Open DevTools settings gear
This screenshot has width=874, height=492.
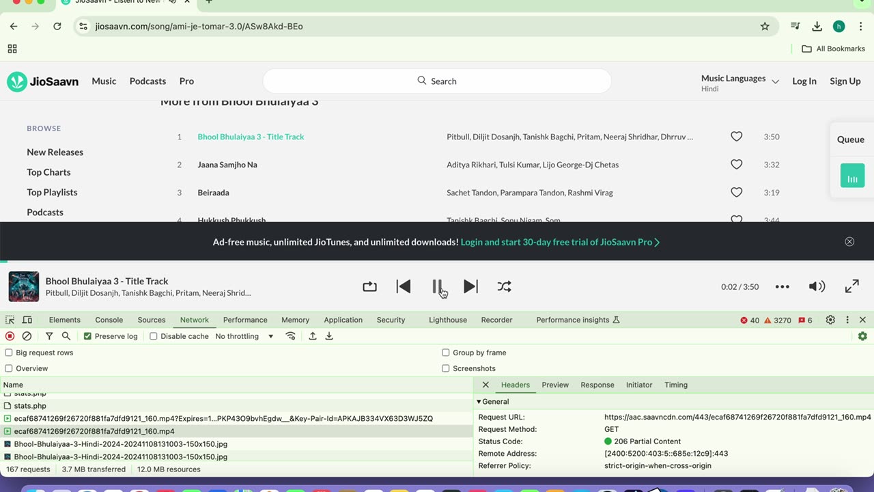point(830,320)
